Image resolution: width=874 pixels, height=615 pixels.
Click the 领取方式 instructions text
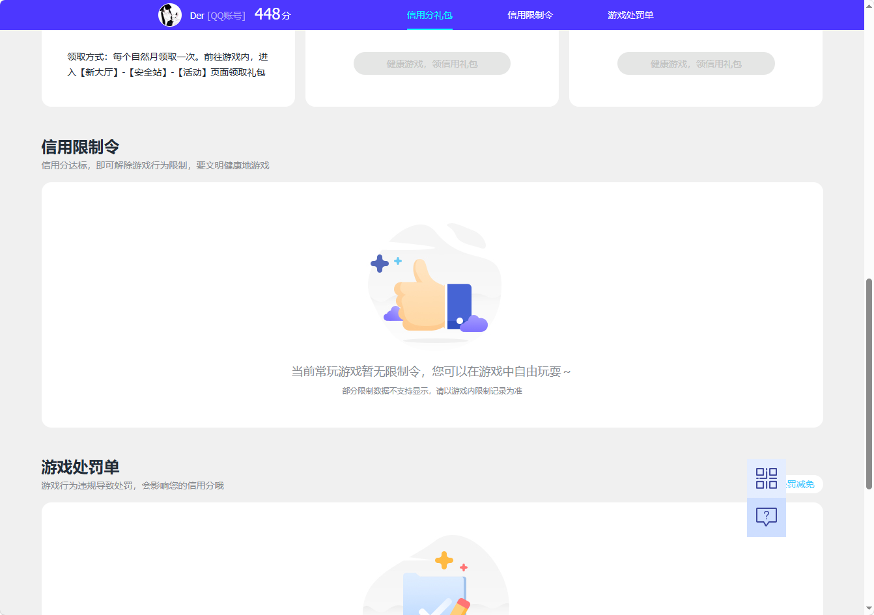(168, 64)
